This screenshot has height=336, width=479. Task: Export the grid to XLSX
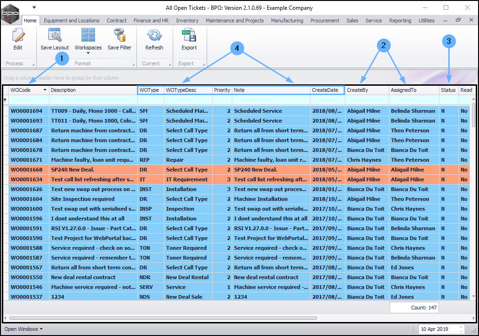point(189,39)
